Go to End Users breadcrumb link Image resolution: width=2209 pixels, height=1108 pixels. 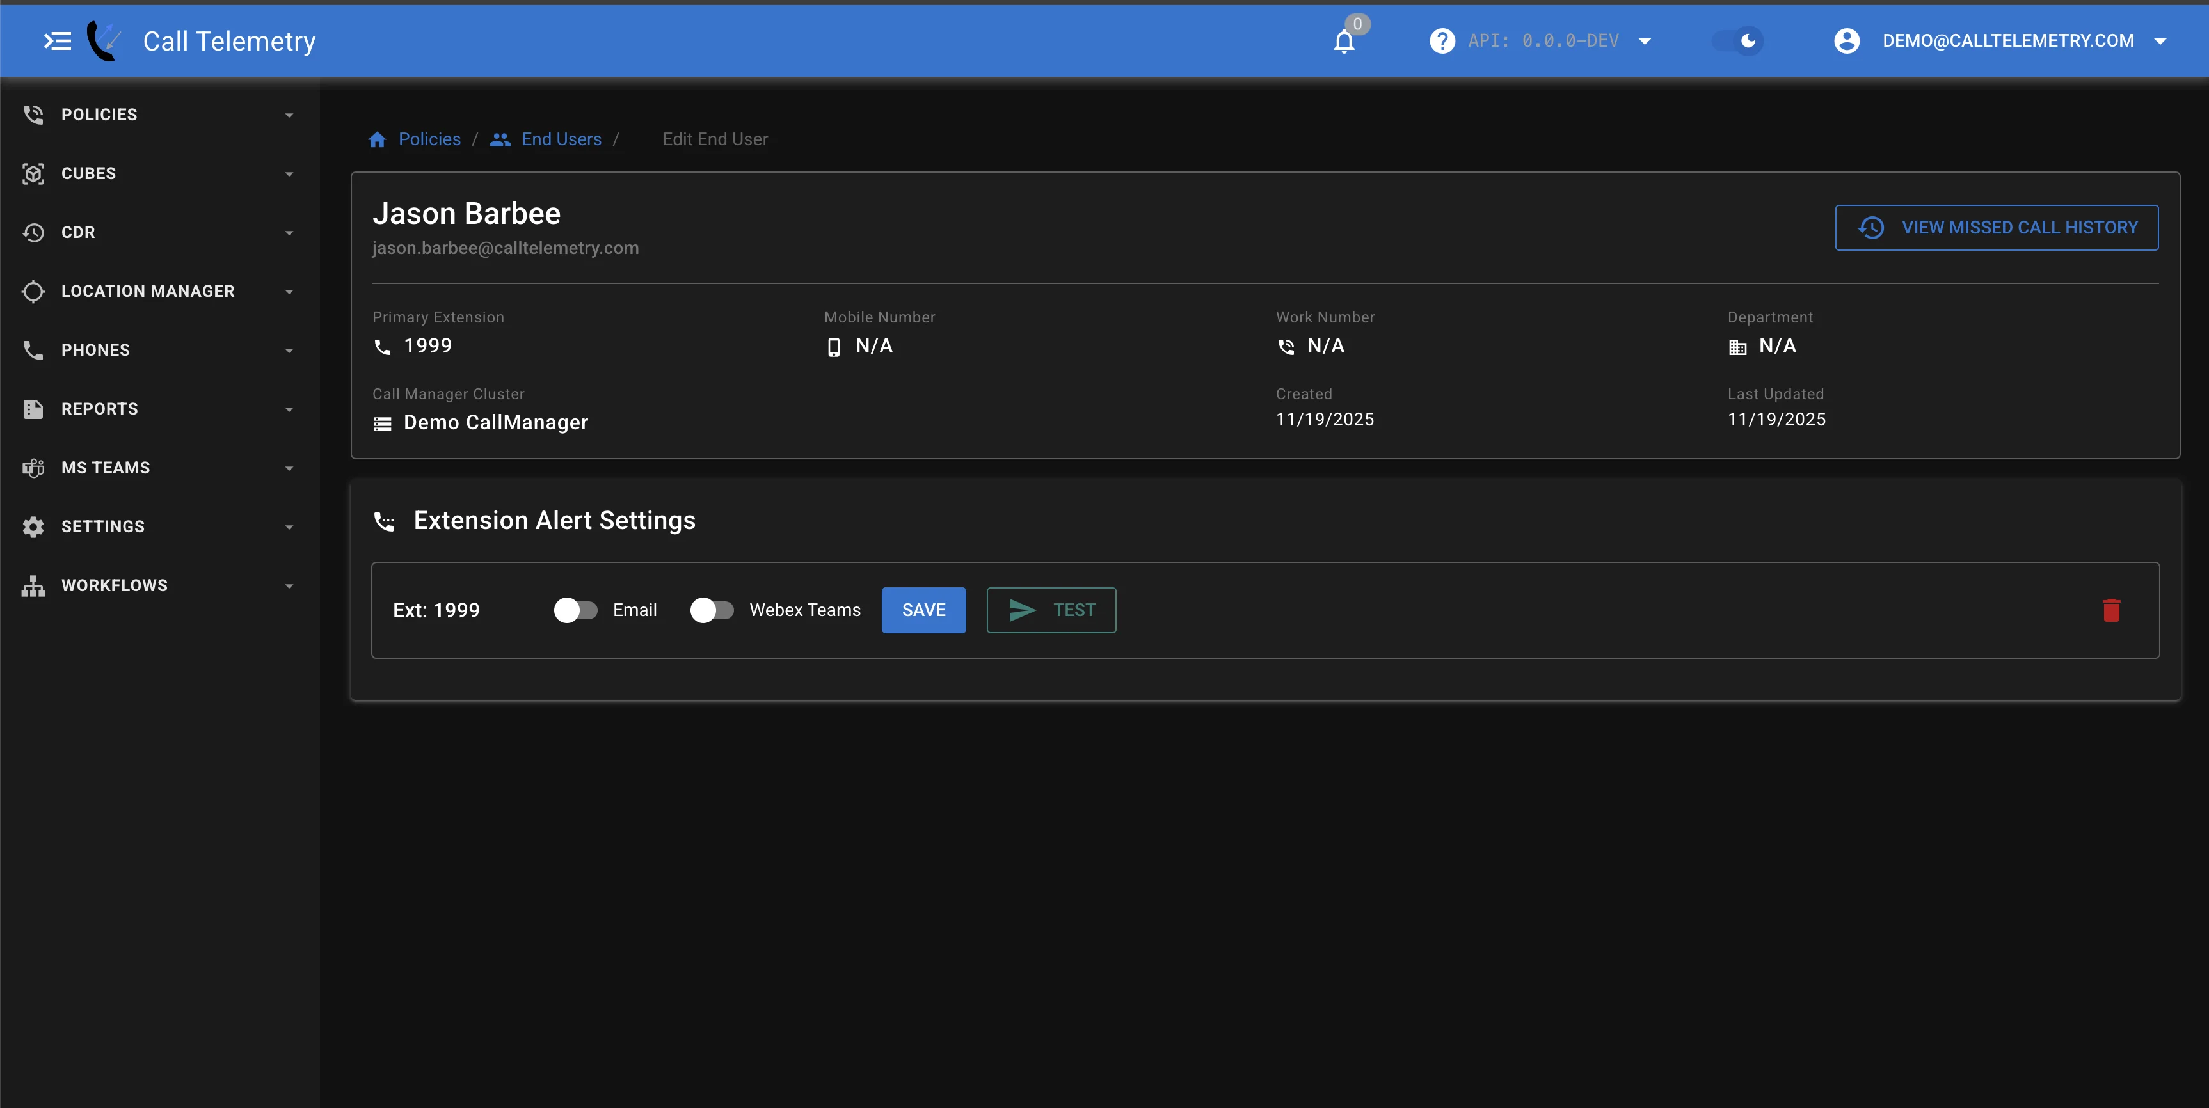click(x=561, y=140)
